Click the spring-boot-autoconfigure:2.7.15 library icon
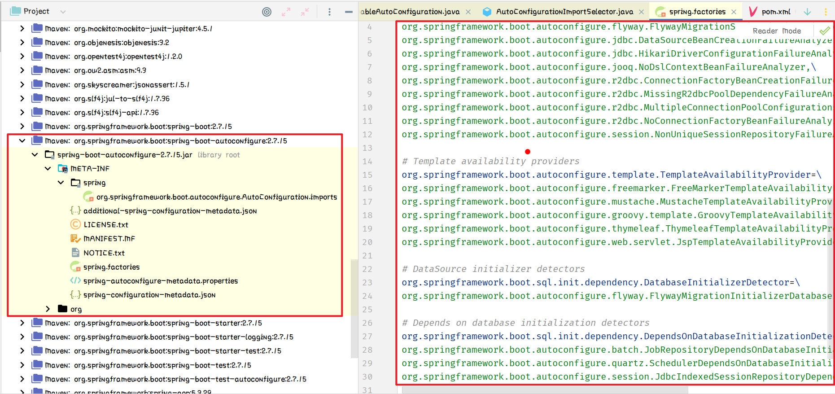The width and height of the screenshot is (835, 394). 37,140
